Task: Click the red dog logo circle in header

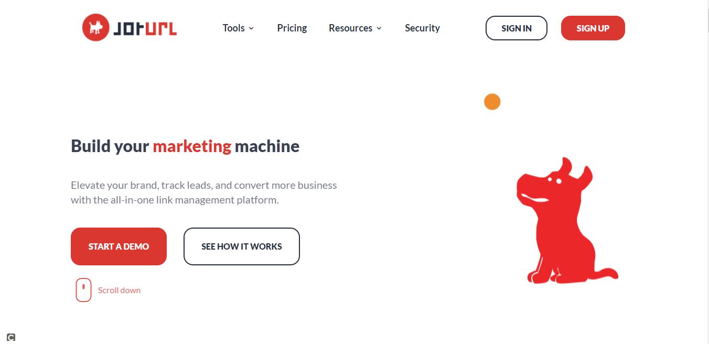Action: (95, 28)
